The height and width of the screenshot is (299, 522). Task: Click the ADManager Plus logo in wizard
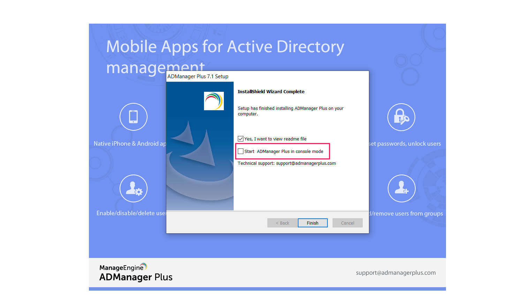(x=214, y=101)
